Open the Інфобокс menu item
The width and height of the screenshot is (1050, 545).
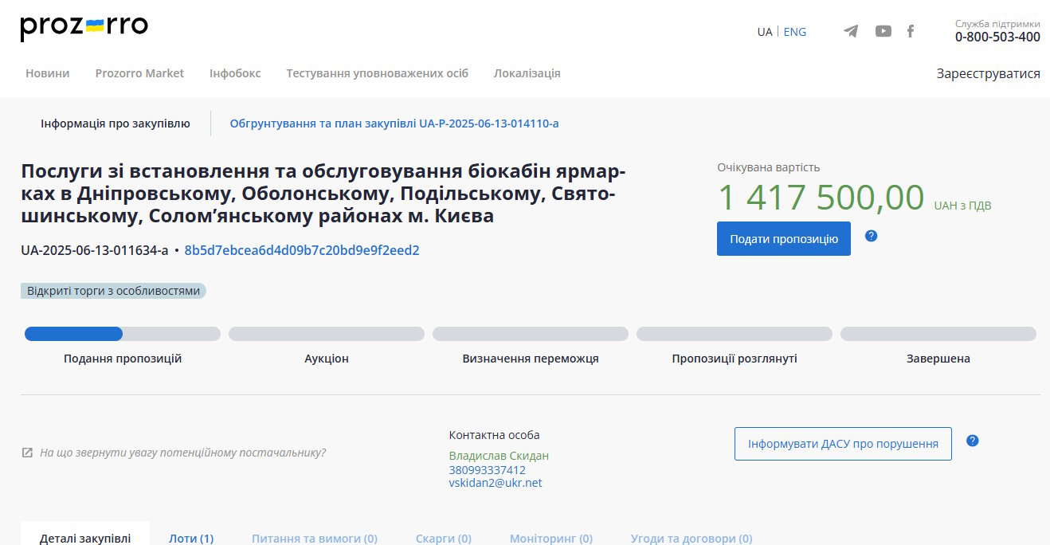click(235, 73)
